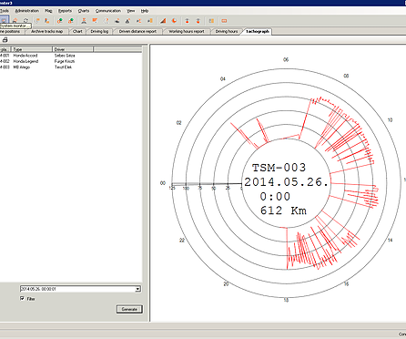Click the 2014.05.26 date input field
The height and width of the screenshot is (339, 406).
[x=77, y=289]
